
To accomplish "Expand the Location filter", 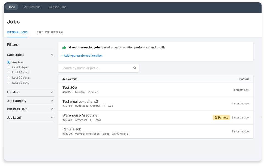I will [52, 93].
